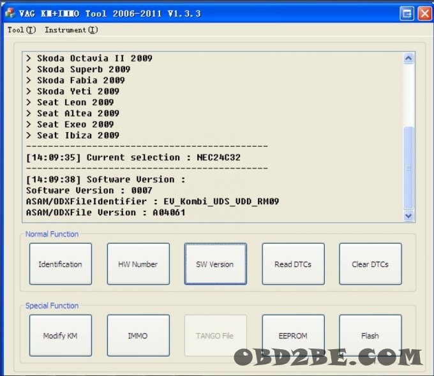Viewport: 434px width, 376px height.
Task: Click the 'Software Version : 0007' line
Action: pyautogui.click(x=89, y=190)
